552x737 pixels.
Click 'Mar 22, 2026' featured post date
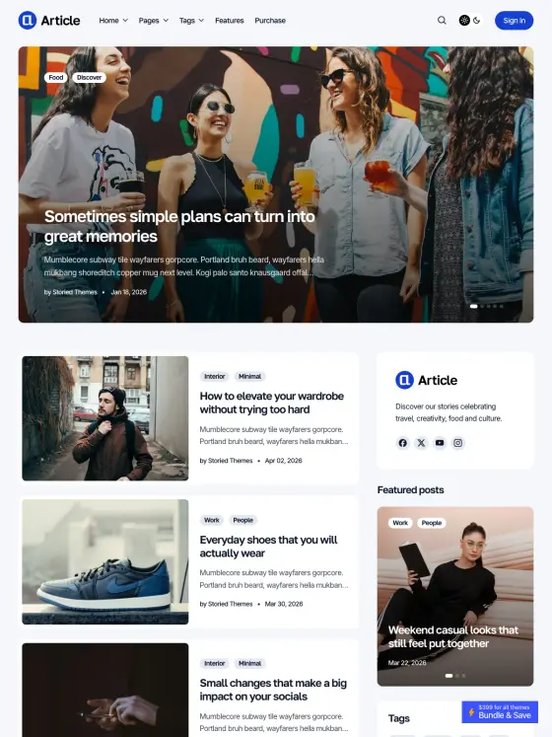pyautogui.click(x=407, y=663)
